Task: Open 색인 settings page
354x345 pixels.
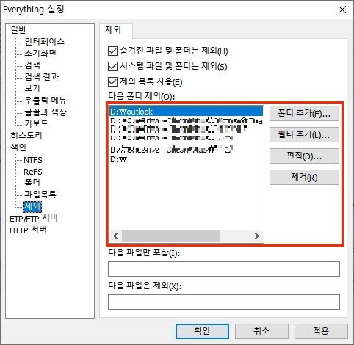Action: [x=18, y=147]
